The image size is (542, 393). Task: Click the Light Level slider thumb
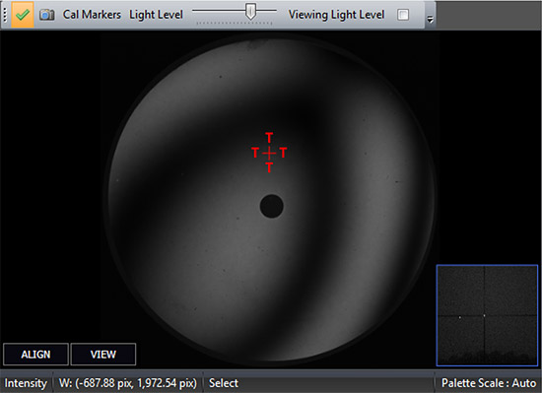click(250, 12)
